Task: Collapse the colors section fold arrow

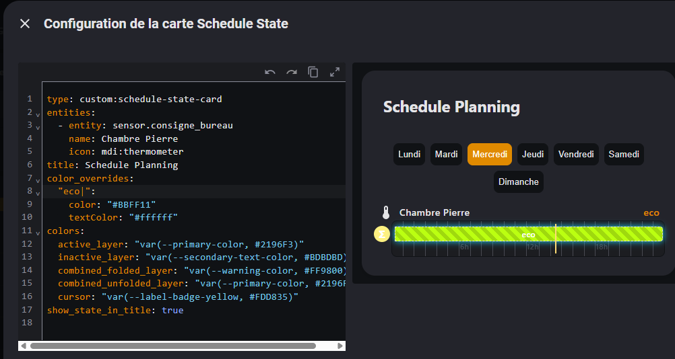Action: pyautogui.click(x=38, y=232)
